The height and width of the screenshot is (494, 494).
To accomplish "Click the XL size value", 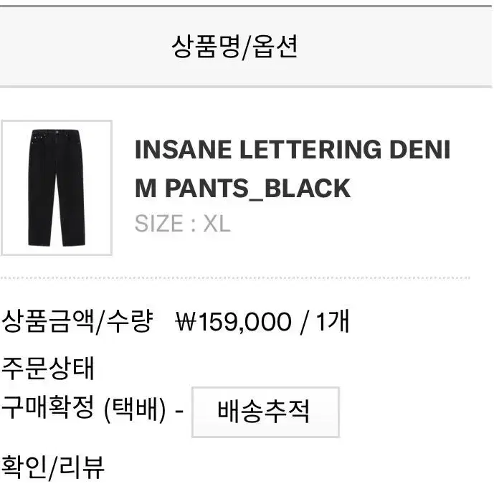I will (x=217, y=224).
